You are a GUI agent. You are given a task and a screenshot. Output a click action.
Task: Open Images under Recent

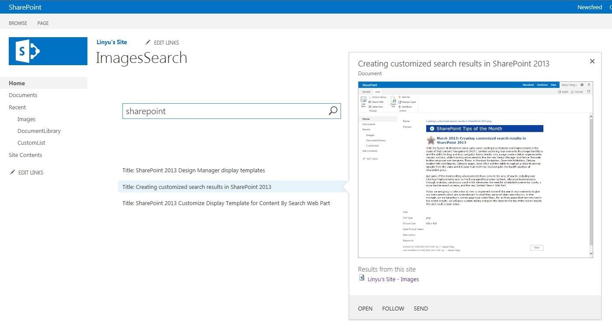(x=27, y=119)
